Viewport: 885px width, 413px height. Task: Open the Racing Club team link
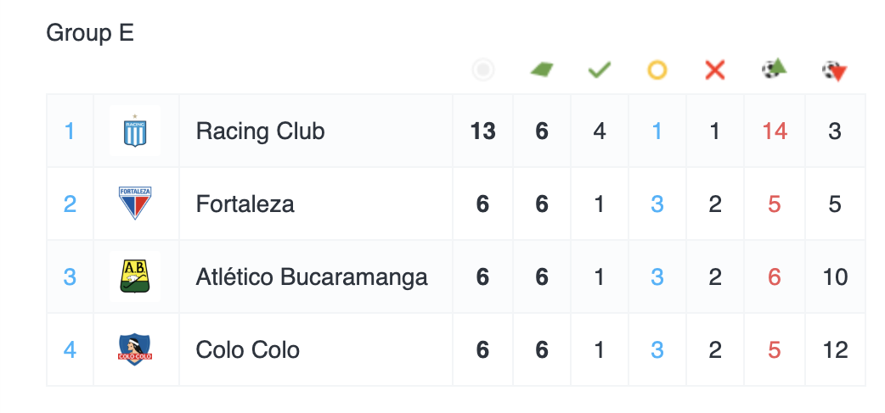260,131
